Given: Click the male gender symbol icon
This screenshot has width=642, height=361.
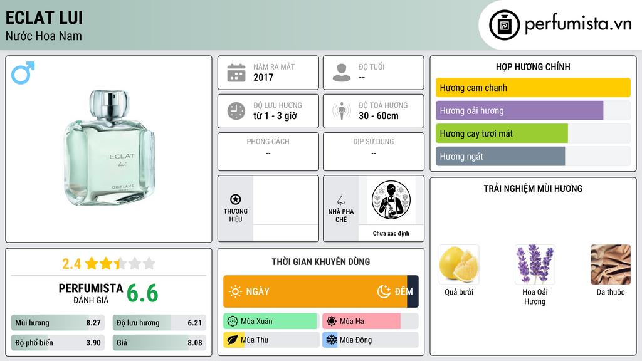Looking at the screenshot, I should pos(23,73).
